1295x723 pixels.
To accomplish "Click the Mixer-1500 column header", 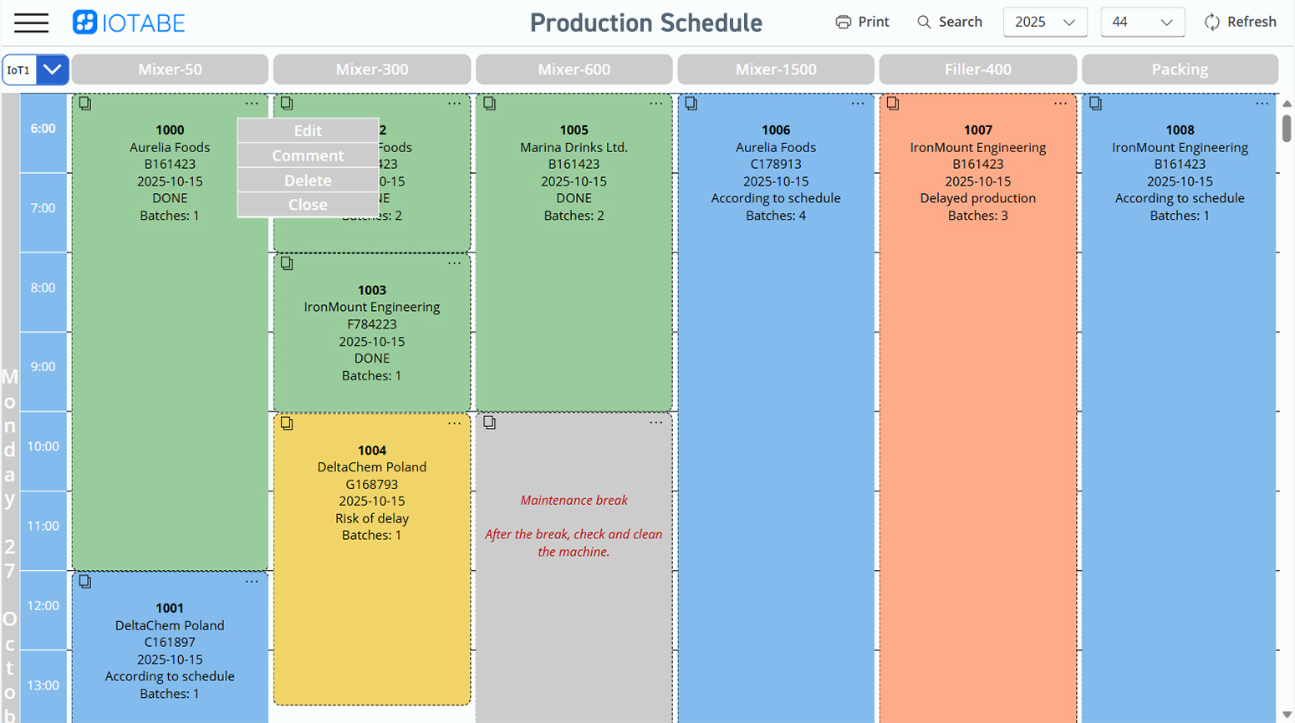I will click(775, 69).
